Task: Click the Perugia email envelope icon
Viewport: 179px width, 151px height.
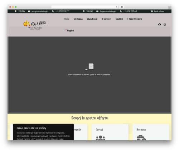Action: point(29,11)
